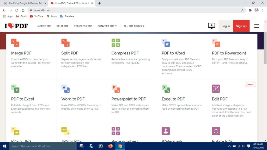The image size is (267, 150).
Task: Click the PDF to Word title text
Action: [x=173, y=53]
